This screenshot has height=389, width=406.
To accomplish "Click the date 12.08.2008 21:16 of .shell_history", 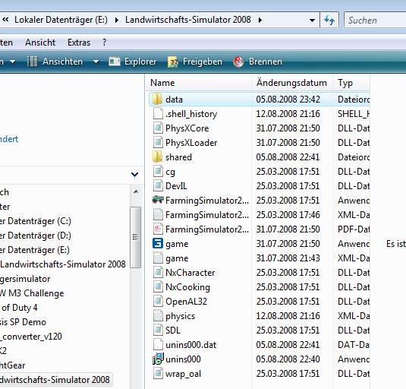I will tap(288, 114).
